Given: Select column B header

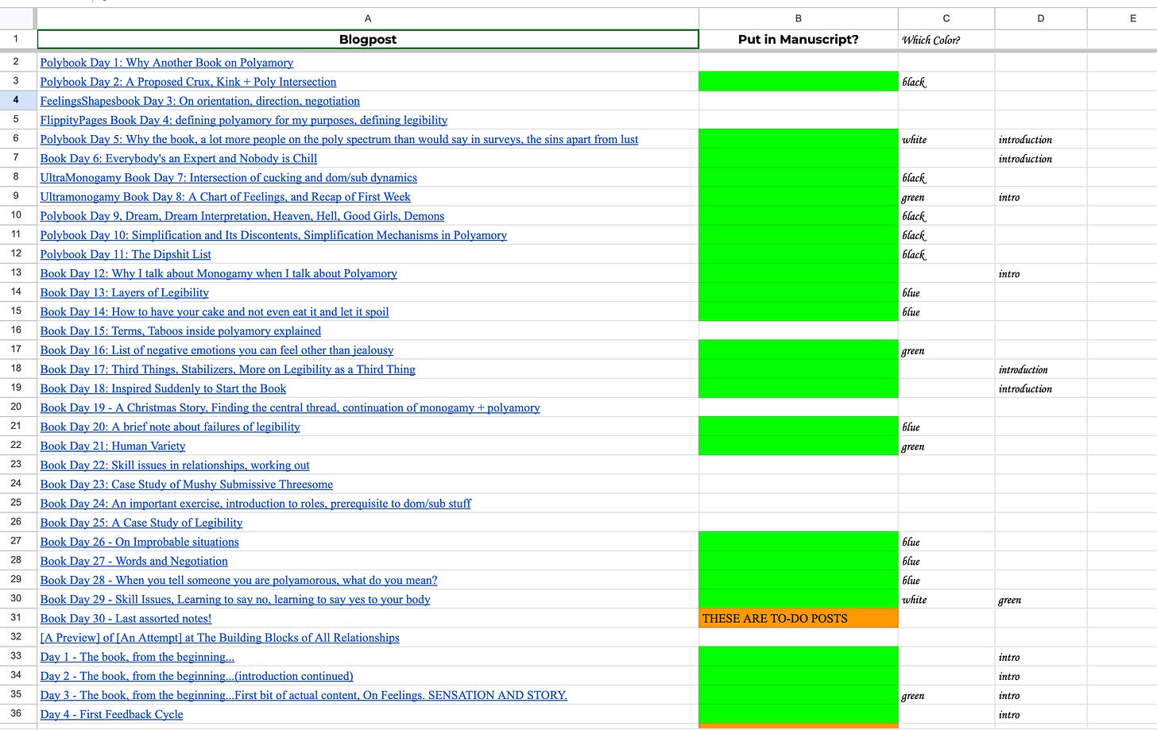Looking at the screenshot, I should click(799, 18).
